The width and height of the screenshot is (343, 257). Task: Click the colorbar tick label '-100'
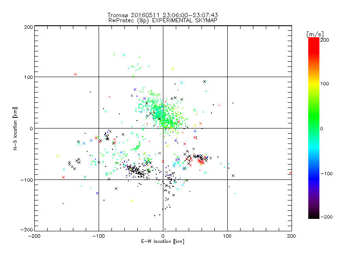click(x=326, y=174)
